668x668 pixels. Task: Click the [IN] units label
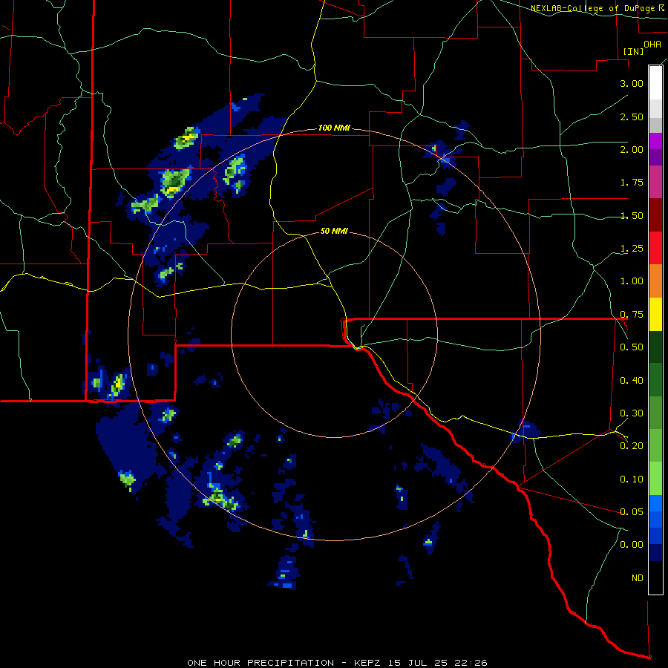click(633, 51)
